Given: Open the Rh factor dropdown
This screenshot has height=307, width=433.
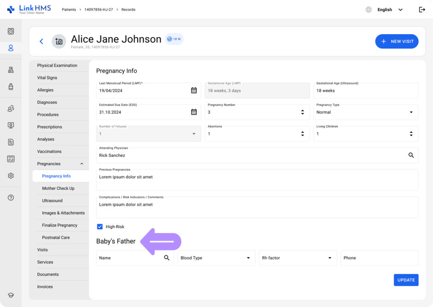Looking at the screenshot, I should (x=329, y=258).
